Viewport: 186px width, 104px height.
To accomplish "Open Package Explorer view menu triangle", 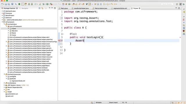I will [x=49, y=8].
